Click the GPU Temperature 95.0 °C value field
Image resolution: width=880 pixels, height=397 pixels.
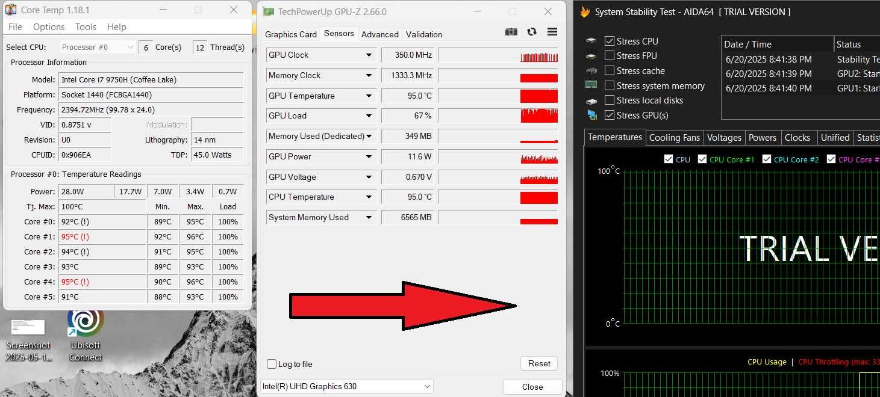(x=408, y=96)
